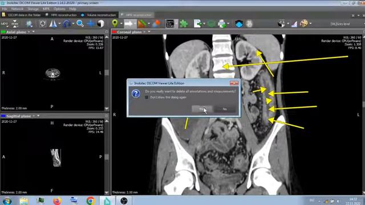Click the MPR mode toolbar button
Viewport: 365px width, 205px height.
click(x=5, y=24)
